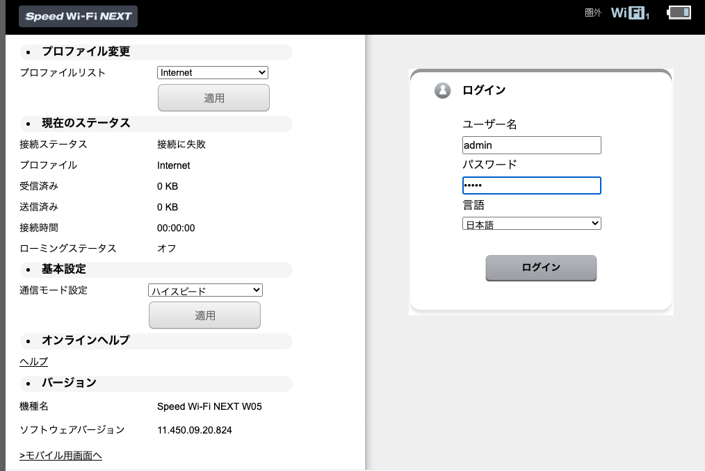Apply the selected profile with 適用

click(213, 97)
